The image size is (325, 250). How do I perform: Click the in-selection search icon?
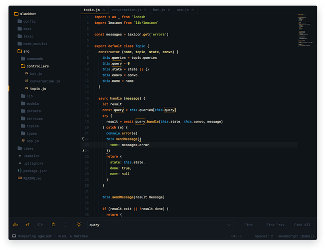click(66, 225)
